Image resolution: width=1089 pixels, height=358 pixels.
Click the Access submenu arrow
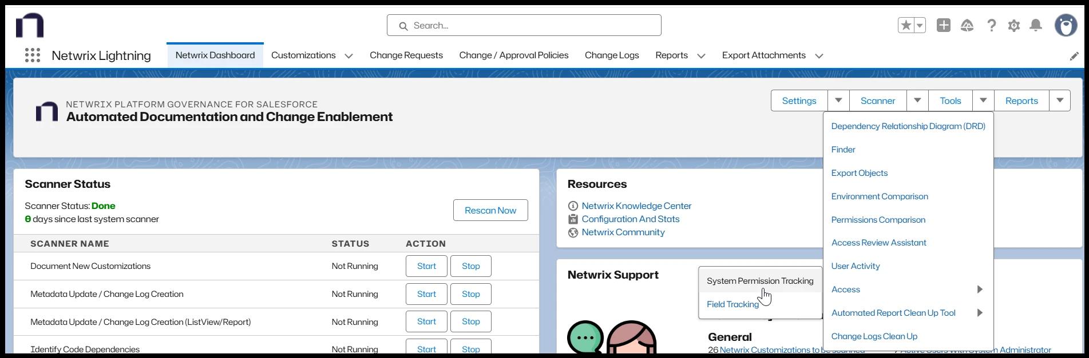(980, 289)
